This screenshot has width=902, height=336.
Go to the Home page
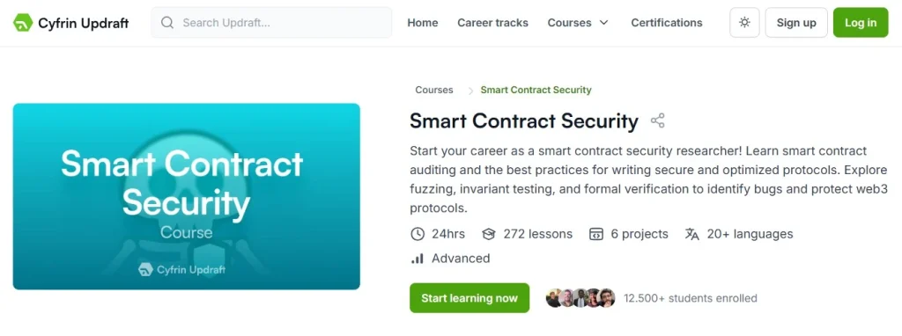pos(423,23)
